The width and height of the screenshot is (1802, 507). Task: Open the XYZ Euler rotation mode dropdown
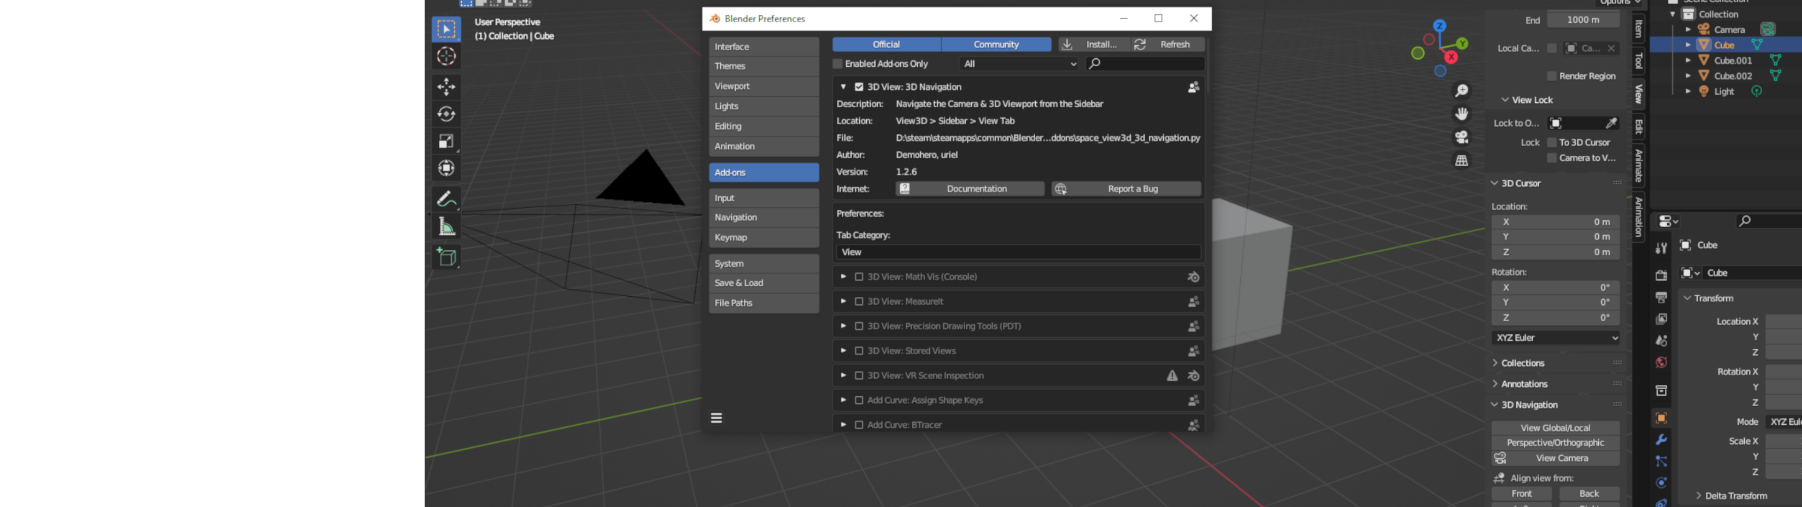tap(1555, 338)
